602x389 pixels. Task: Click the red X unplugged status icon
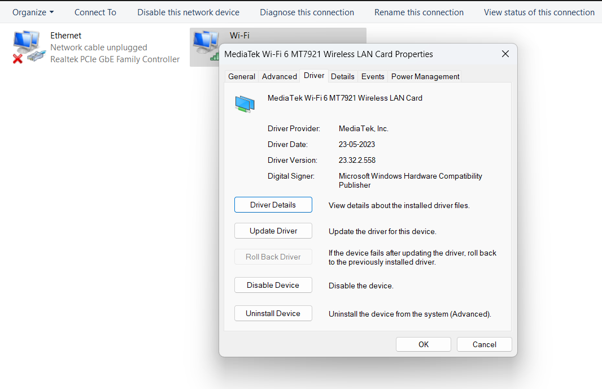[x=18, y=59]
